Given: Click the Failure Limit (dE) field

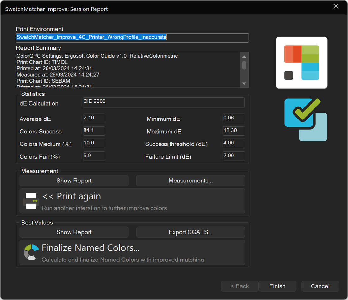Looking at the screenshot, I should (234, 156).
